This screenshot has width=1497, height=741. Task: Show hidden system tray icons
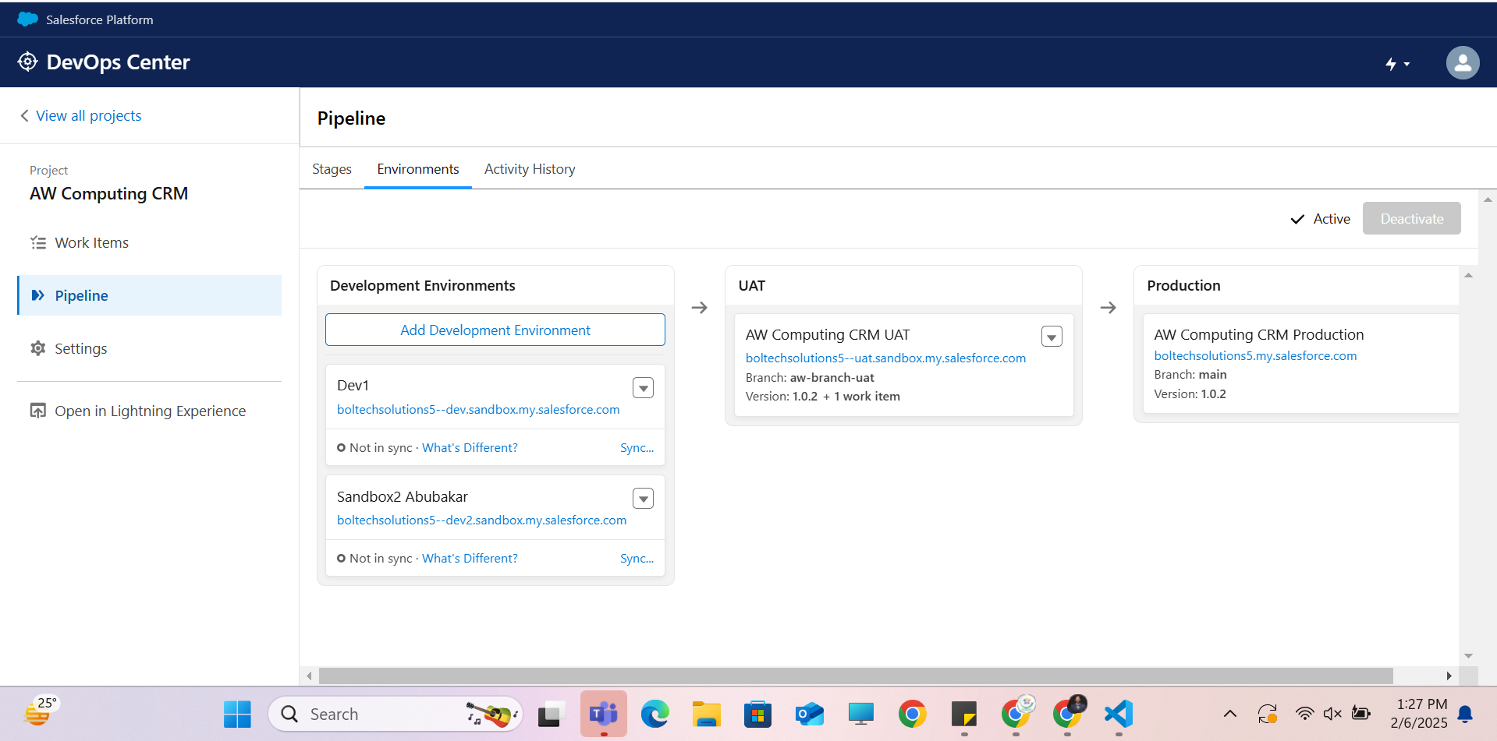(x=1230, y=714)
